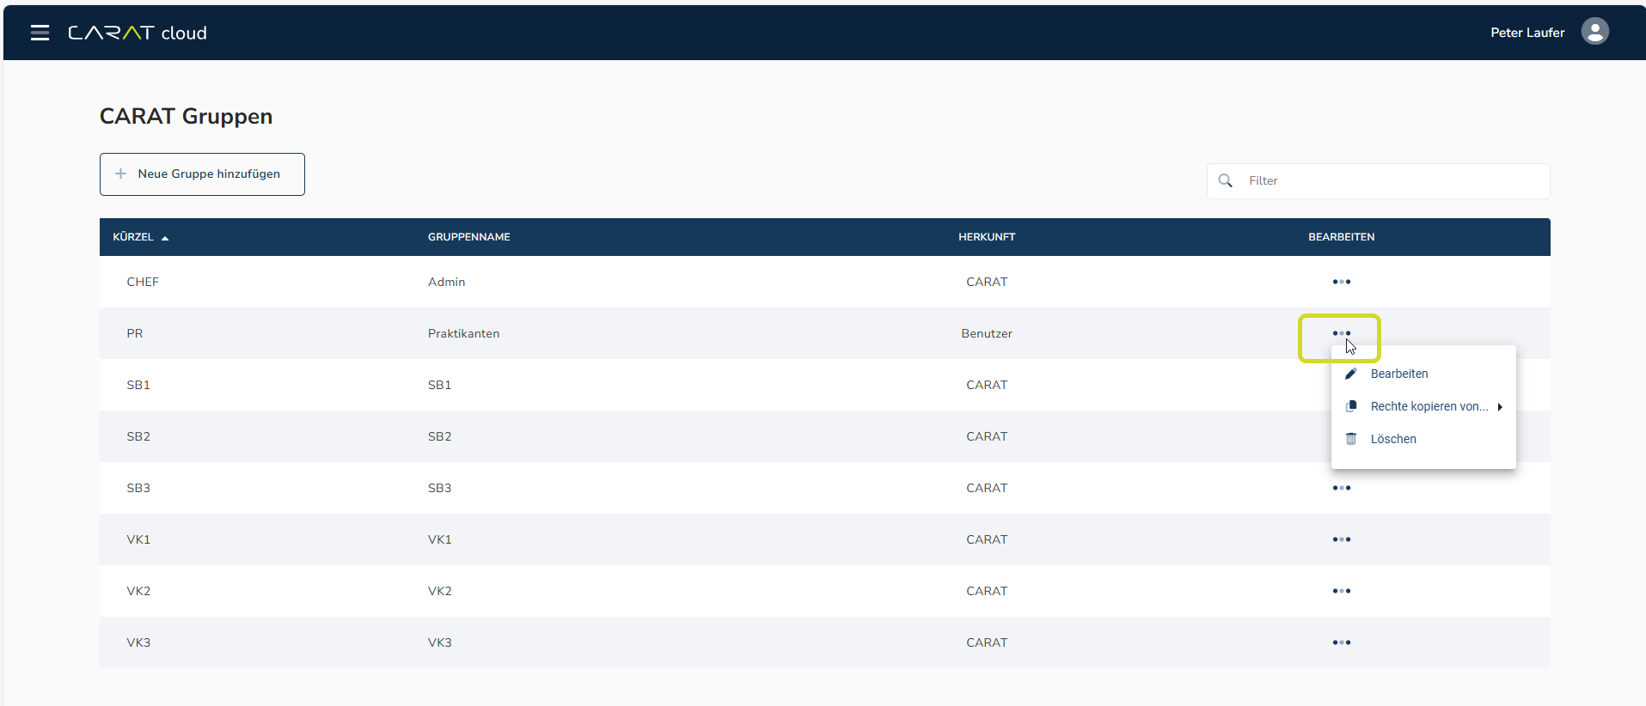This screenshot has height=706, width=1646.
Task: Select the SB3 abbreviation cell
Action: tap(138, 488)
